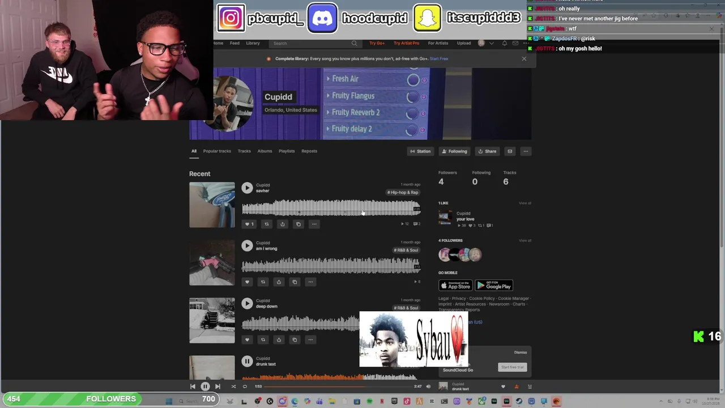Click the Search input field

[314, 43]
